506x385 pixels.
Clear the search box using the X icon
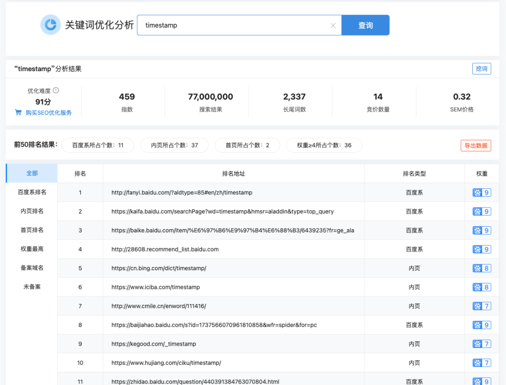coord(333,25)
